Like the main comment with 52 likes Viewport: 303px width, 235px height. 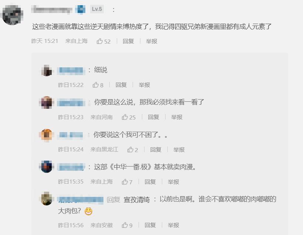pos(103,41)
